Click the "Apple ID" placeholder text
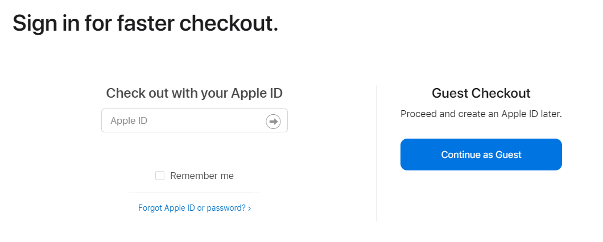603x242 pixels. (129, 120)
